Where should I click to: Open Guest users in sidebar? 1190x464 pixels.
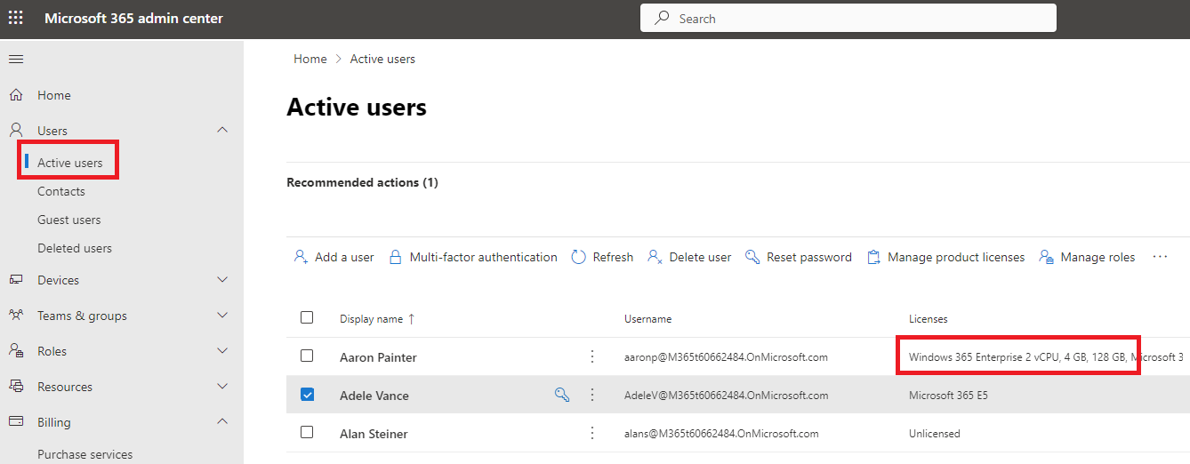coord(69,220)
